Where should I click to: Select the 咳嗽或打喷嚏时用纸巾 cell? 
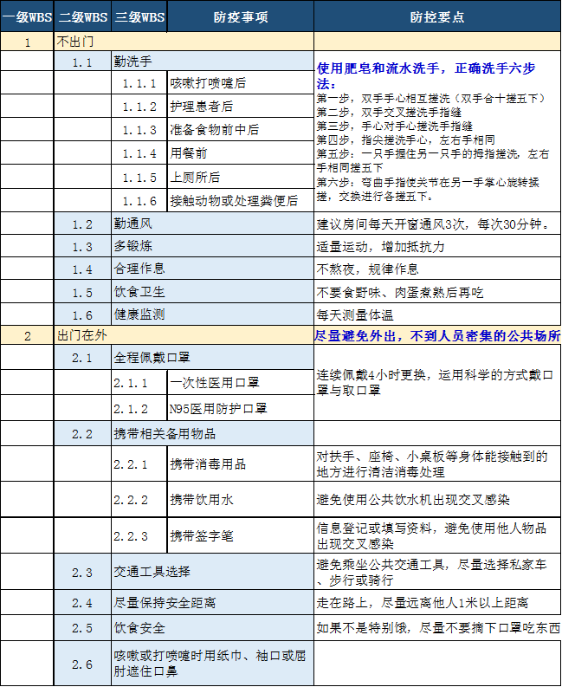coord(213,664)
